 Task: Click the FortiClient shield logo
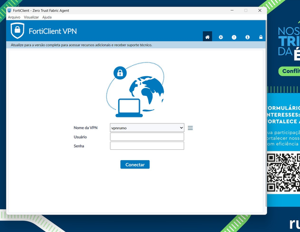(x=17, y=31)
